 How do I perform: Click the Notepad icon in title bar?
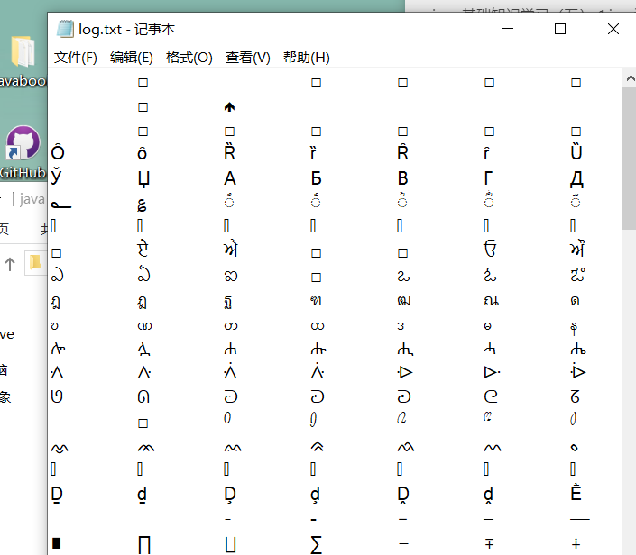[65, 29]
